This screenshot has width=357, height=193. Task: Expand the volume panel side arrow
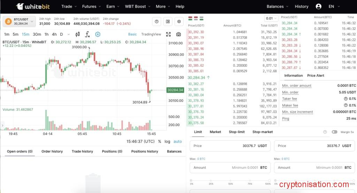coord(2,125)
